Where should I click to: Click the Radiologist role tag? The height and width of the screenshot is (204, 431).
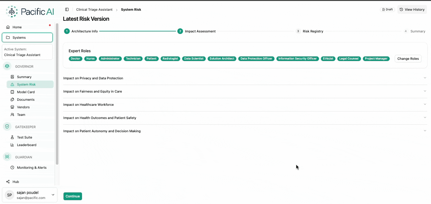(170, 59)
